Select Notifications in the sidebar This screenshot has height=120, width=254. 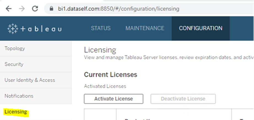[19, 96]
